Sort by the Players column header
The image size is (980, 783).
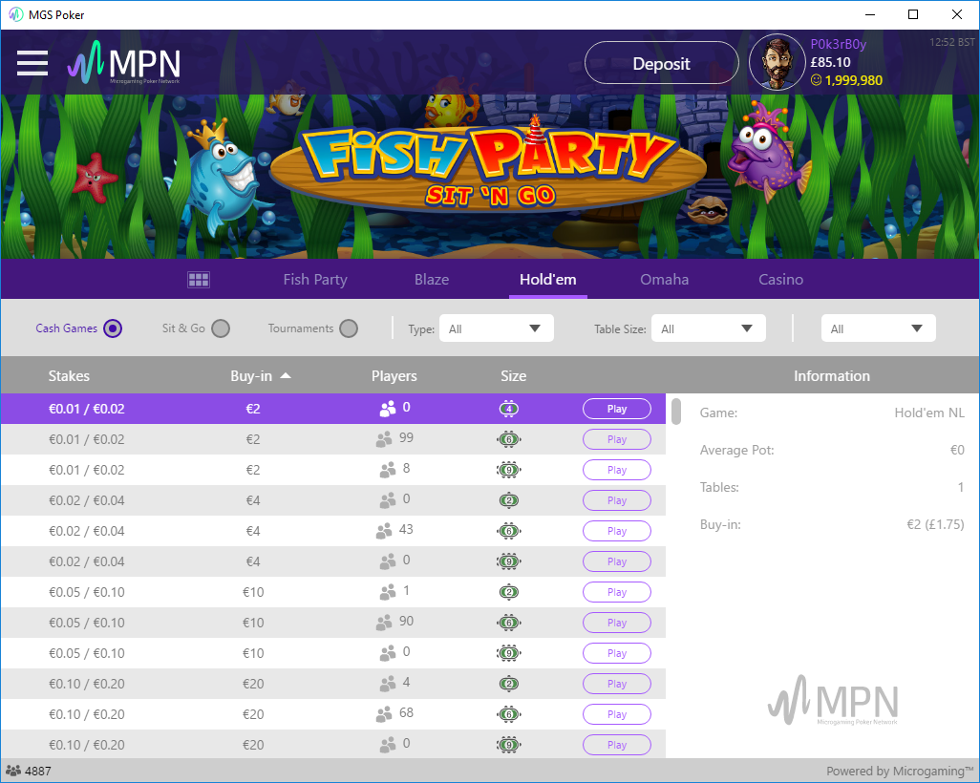click(x=394, y=376)
